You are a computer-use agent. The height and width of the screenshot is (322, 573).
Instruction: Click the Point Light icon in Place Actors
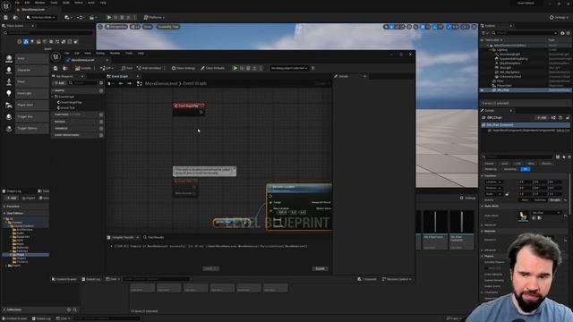click(x=9, y=93)
